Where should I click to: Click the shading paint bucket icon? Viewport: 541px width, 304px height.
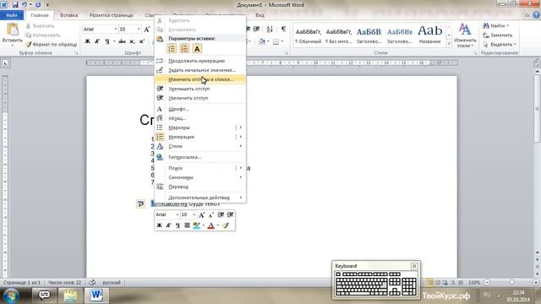click(262, 41)
